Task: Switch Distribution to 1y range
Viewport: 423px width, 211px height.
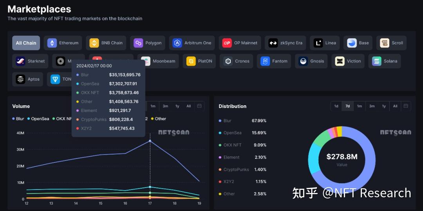Action: (x=383, y=106)
